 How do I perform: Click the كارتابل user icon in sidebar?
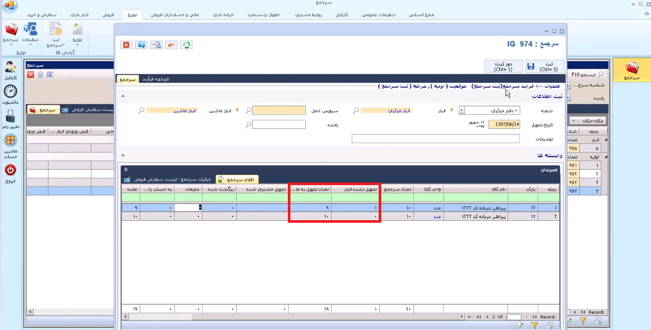pos(10,67)
